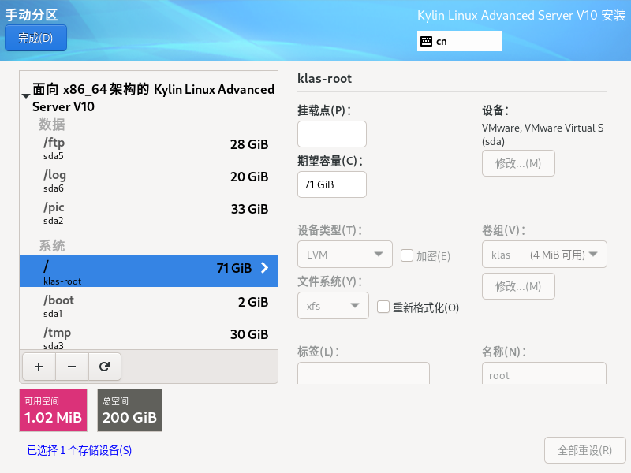Viewport: 631px width, 473px height.
Task: Click the reload storage configuration icon
Action: click(x=104, y=367)
